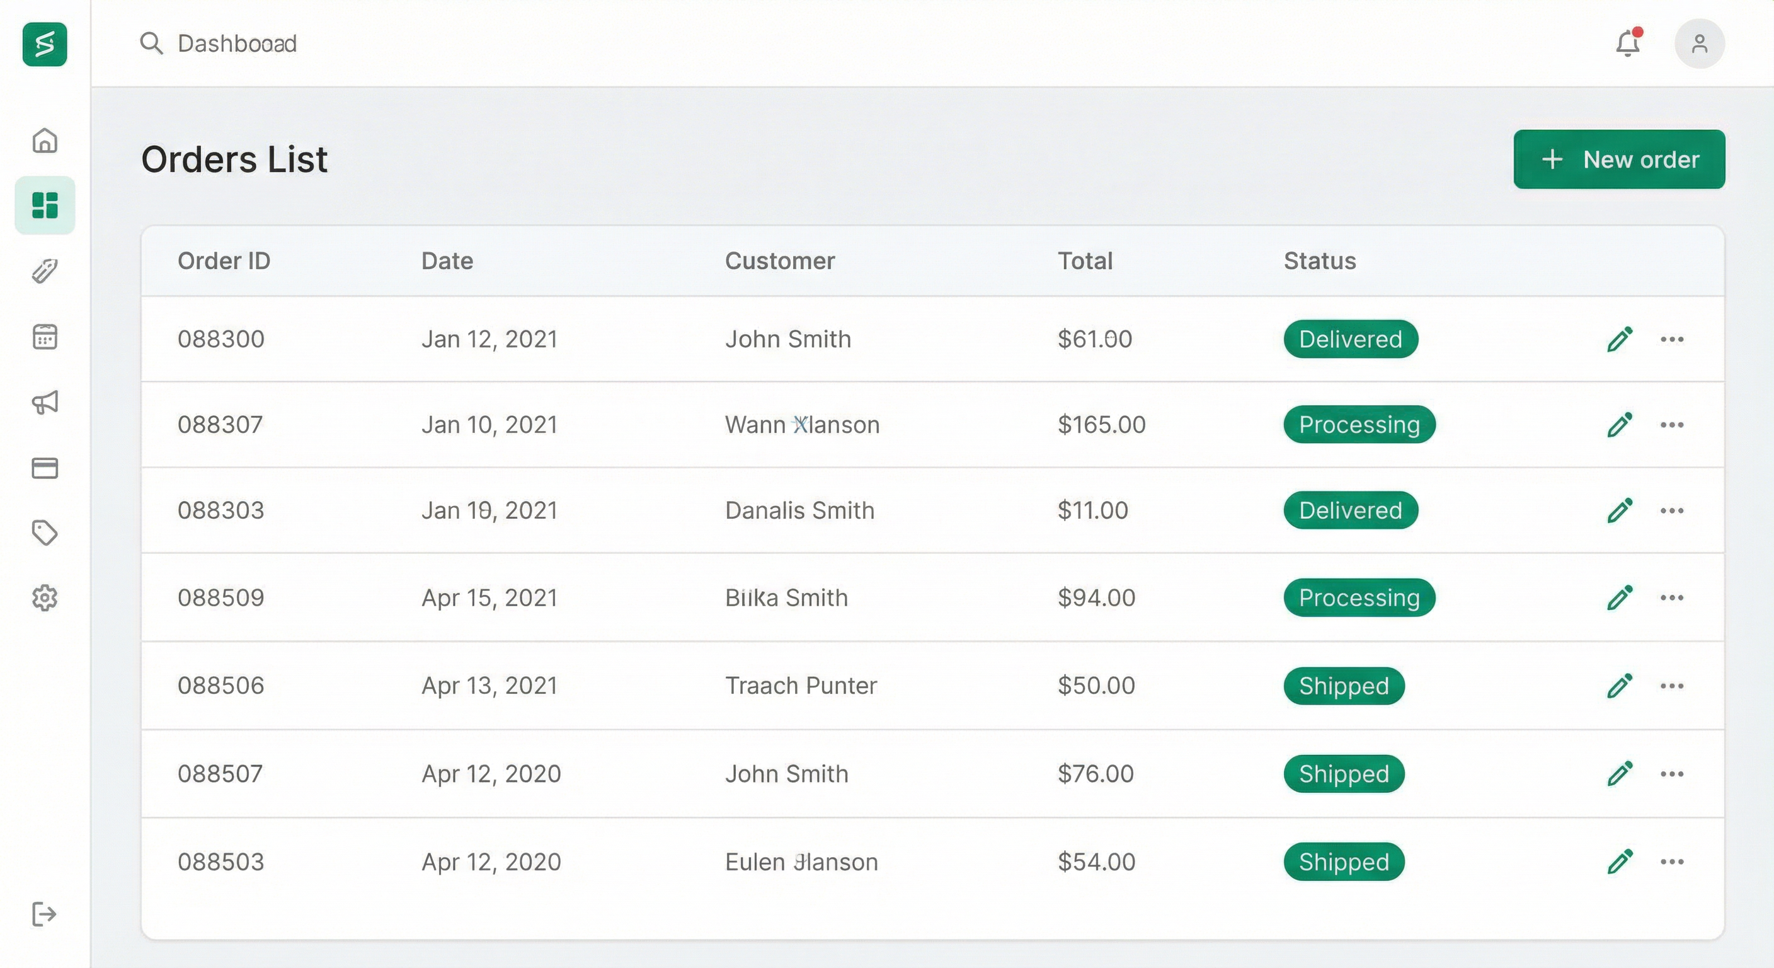Open more options for order 088307
Image resolution: width=1774 pixels, height=968 pixels.
point(1672,424)
